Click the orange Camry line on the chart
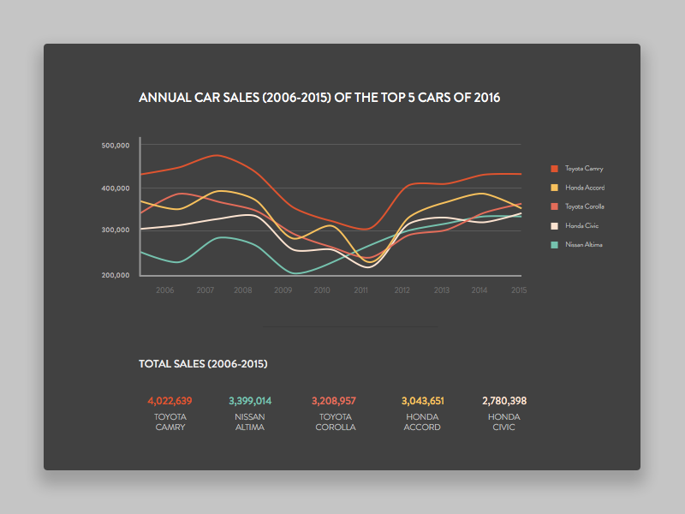Viewport: 685px width, 514px height. click(x=214, y=154)
